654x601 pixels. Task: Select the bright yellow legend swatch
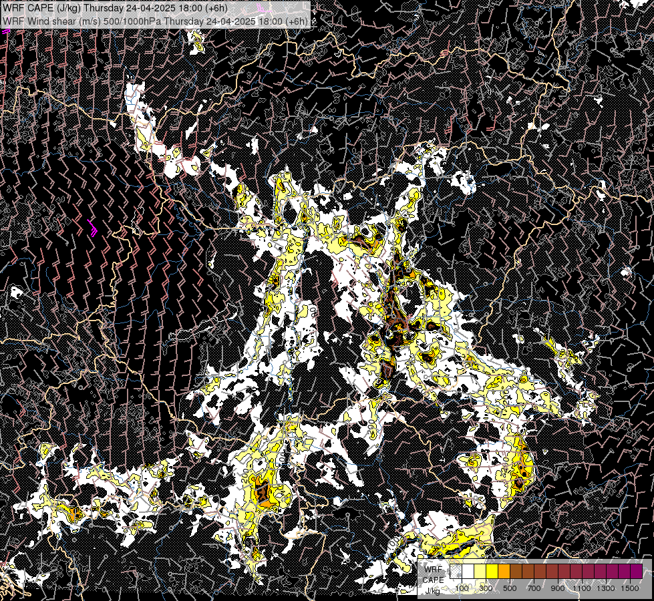click(492, 571)
